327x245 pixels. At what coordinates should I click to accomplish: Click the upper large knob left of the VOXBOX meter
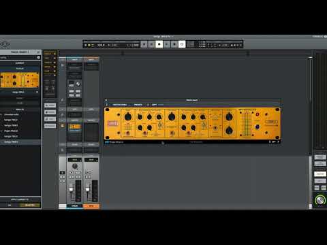tap(229, 117)
